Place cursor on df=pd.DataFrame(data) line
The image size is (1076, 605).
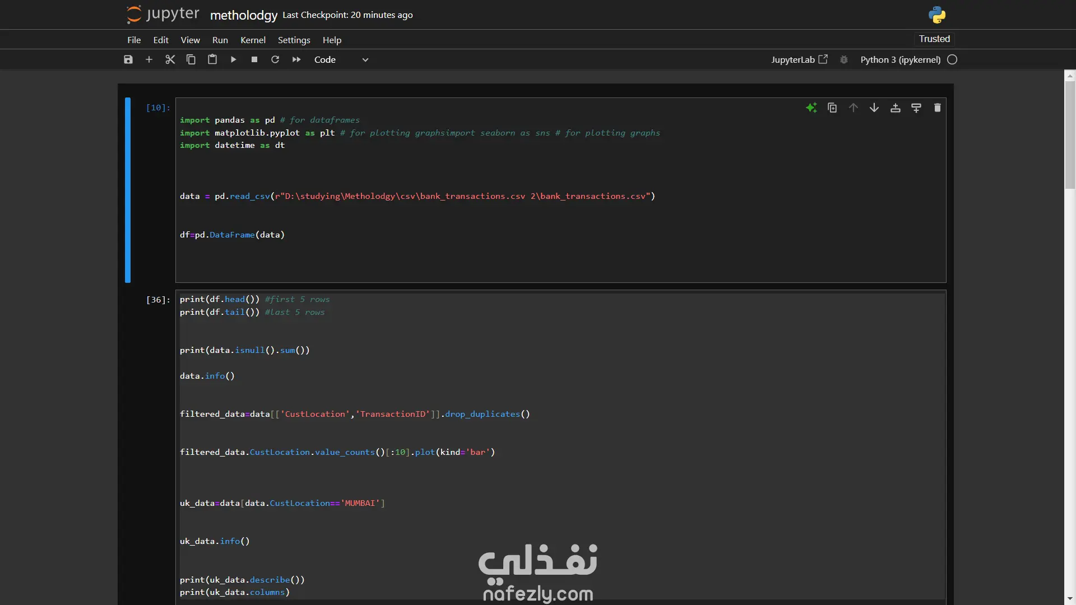point(232,235)
